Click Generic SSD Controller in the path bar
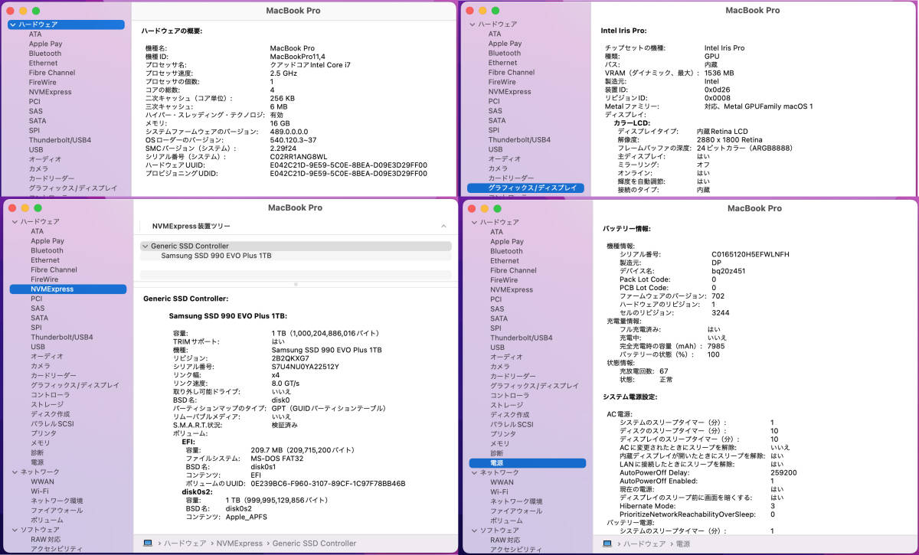 [314, 544]
